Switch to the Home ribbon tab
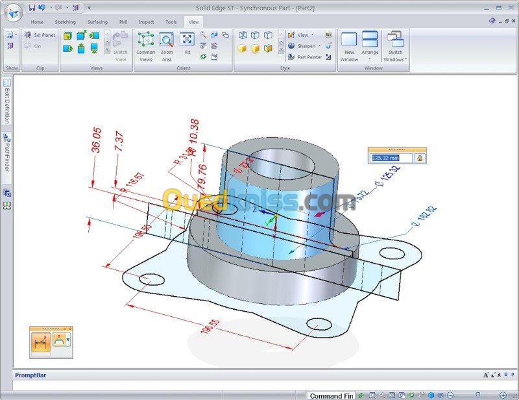This screenshot has height=400, width=519. point(37,22)
